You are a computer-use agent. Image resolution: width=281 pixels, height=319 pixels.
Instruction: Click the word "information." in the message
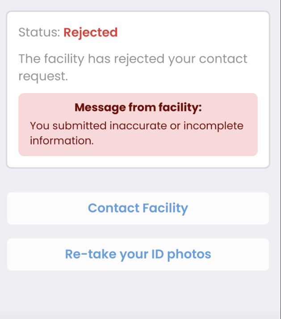(62, 140)
